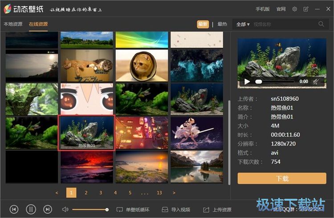
Task: Skip to next wallpaper
Action: pos(48,209)
